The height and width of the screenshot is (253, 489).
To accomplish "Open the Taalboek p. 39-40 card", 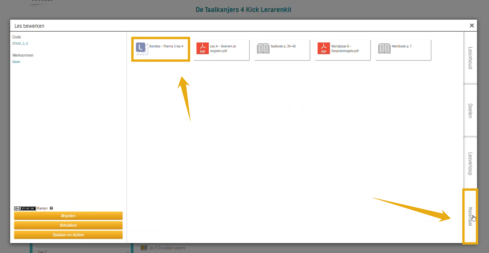I will click(x=282, y=50).
